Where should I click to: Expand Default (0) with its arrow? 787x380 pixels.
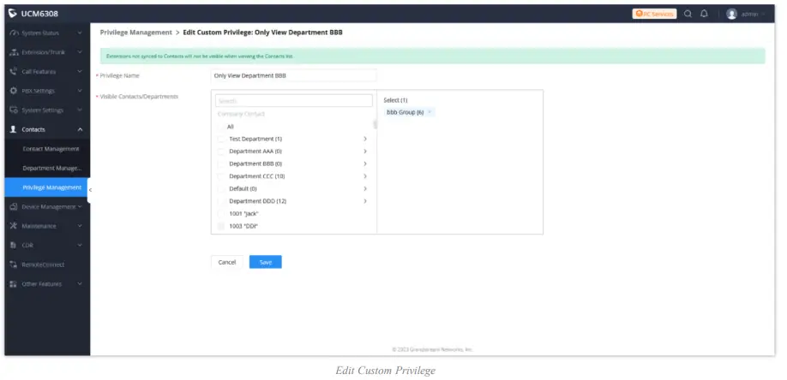pos(365,189)
